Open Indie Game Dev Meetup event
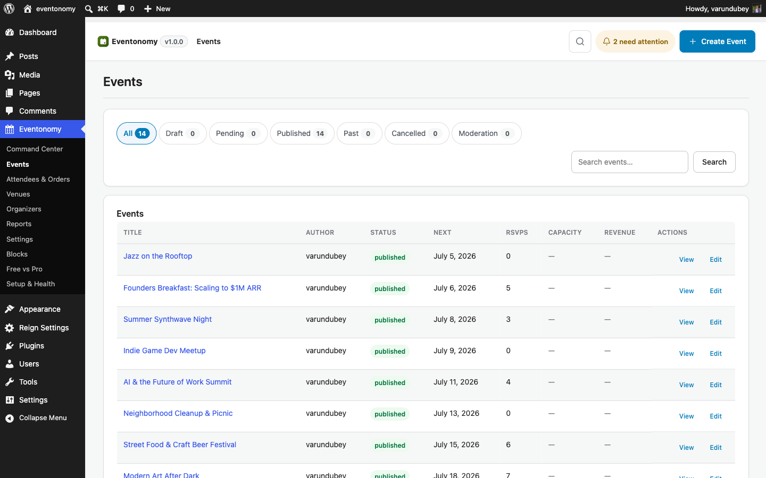The height and width of the screenshot is (478, 766). click(x=164, y=351)
